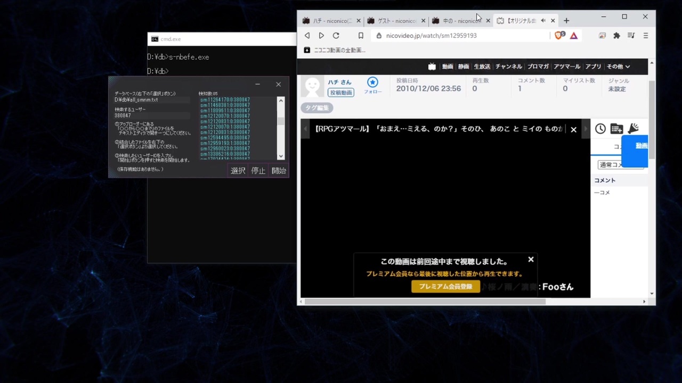Click the cast icon beside the extensions button
Viewport: 682px width, 383px height.
[x=602, y=36]
